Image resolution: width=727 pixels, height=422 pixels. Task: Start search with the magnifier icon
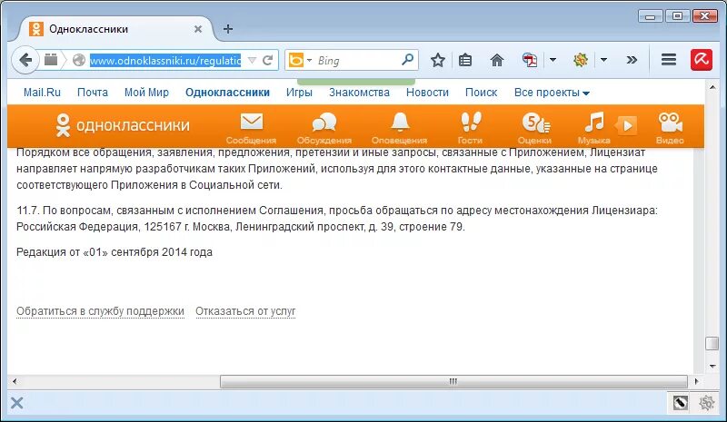point(407,60)
